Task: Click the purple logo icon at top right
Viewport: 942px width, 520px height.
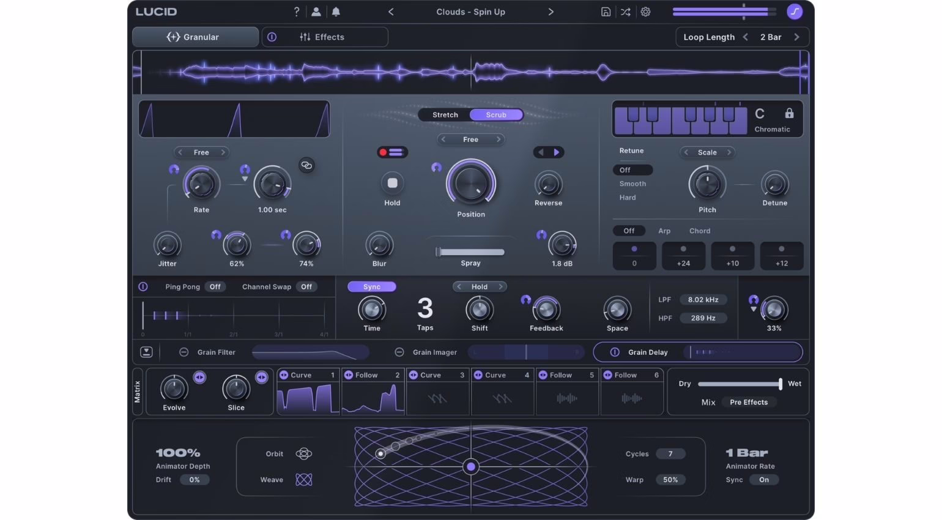Action: click(x=795, y=12)
